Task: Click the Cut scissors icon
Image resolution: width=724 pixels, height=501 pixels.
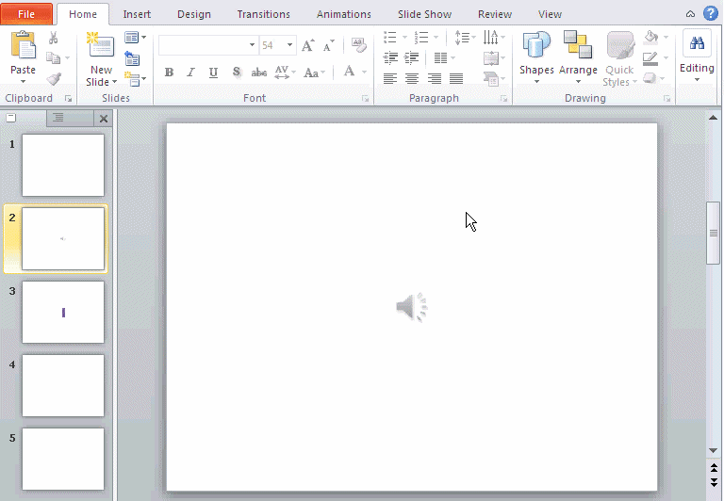Action: (x=53, y=38)
